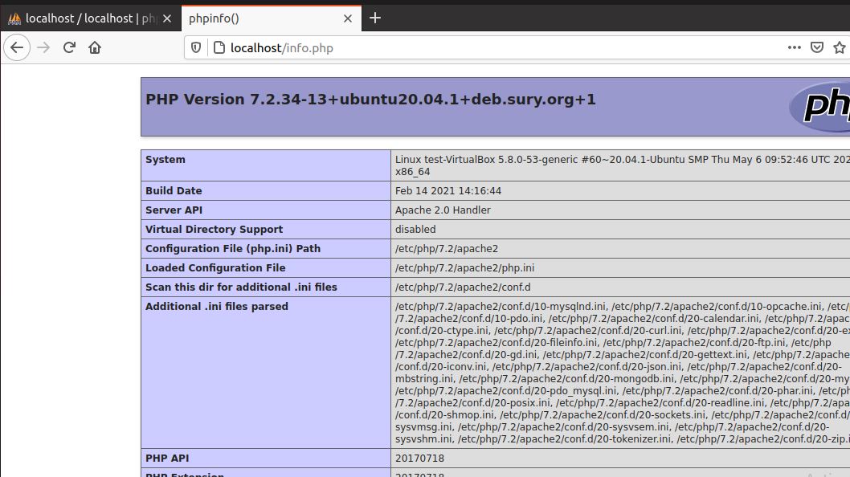Go back with the browser back arrow
Viewport: 850px width, 477px height.
17,47
